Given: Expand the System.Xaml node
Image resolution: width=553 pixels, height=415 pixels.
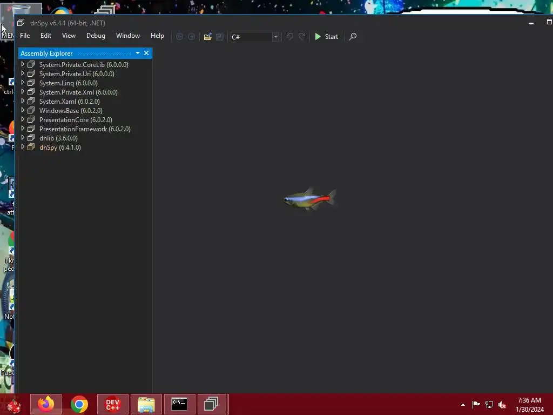Looking at the screenshot, I should point(23,101).
